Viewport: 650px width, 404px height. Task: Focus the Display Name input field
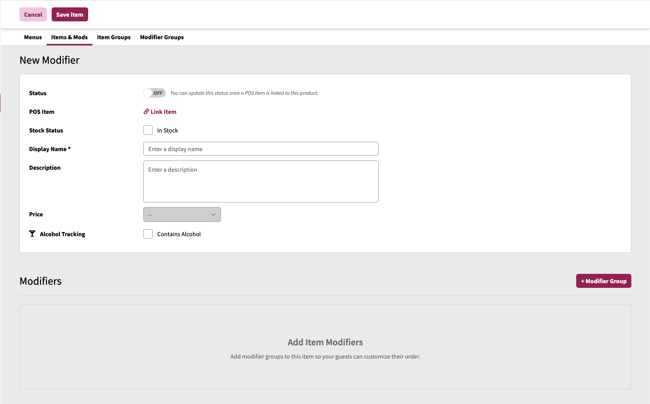click(x=261, y=149)
